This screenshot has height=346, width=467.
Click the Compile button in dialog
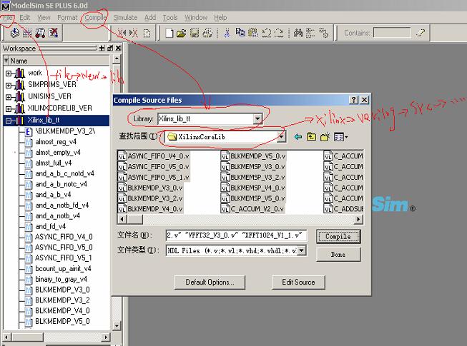[x=338, y=236]
